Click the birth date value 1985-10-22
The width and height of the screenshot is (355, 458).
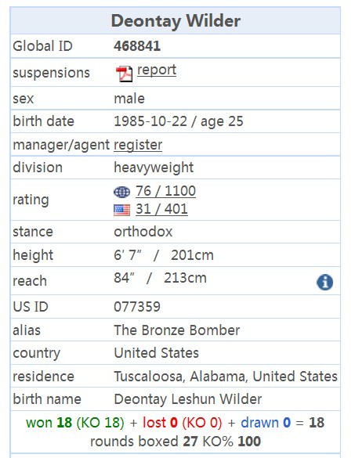150,121
